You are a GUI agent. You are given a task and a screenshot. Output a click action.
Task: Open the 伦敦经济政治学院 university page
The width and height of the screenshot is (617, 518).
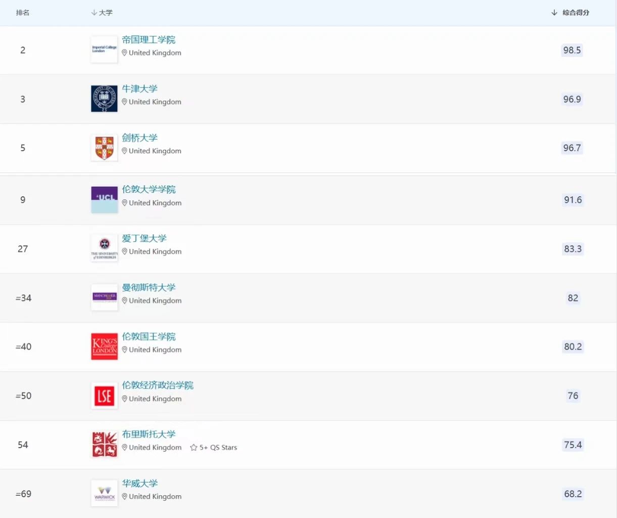tap(158, 385)
